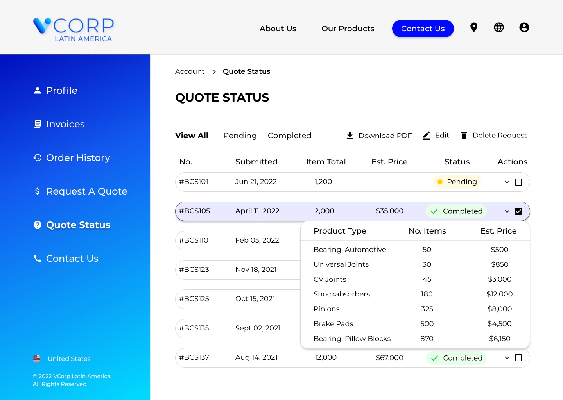Collapse the details for quote #BCS105
The height and width of the screenshot is (400, 563).
click(x=507, y=211)
